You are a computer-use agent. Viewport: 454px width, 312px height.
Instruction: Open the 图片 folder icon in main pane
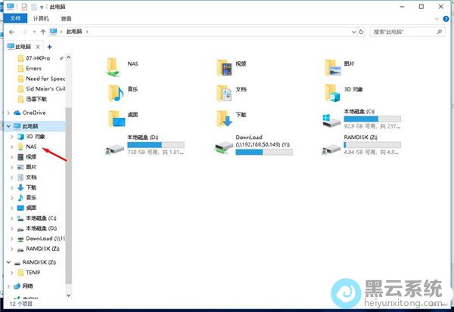point(333,67)
